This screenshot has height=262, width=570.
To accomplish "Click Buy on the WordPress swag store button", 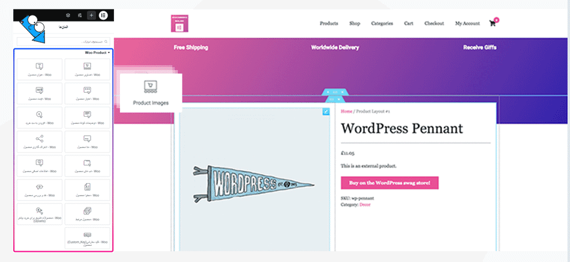I will pyautogui.click(x=389, y=183).
